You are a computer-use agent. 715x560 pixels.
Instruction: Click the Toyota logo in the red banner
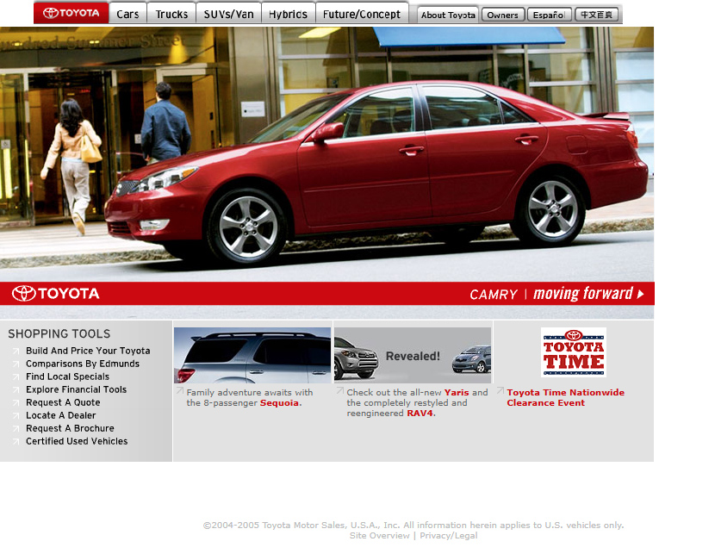point(56,293)
